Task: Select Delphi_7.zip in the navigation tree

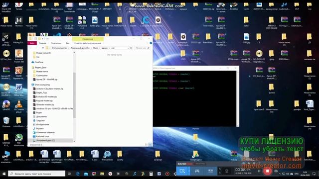Action: 40,92
